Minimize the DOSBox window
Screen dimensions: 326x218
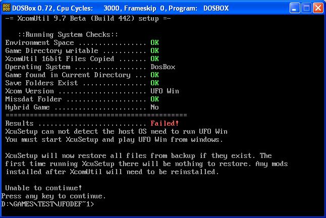click(294, 8)
